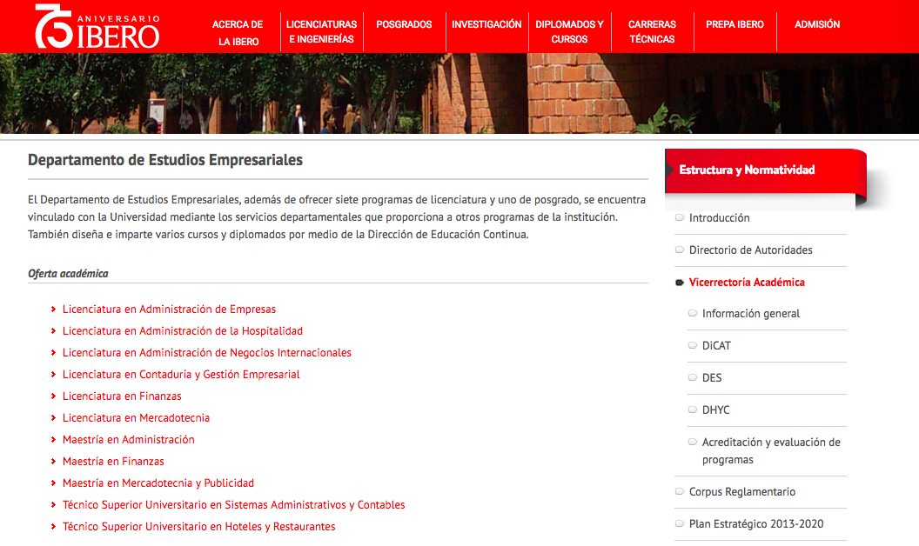Click the Estructura y Normatividad sidebar header
This screenshot has width=919, height=546.
[766, 170]
